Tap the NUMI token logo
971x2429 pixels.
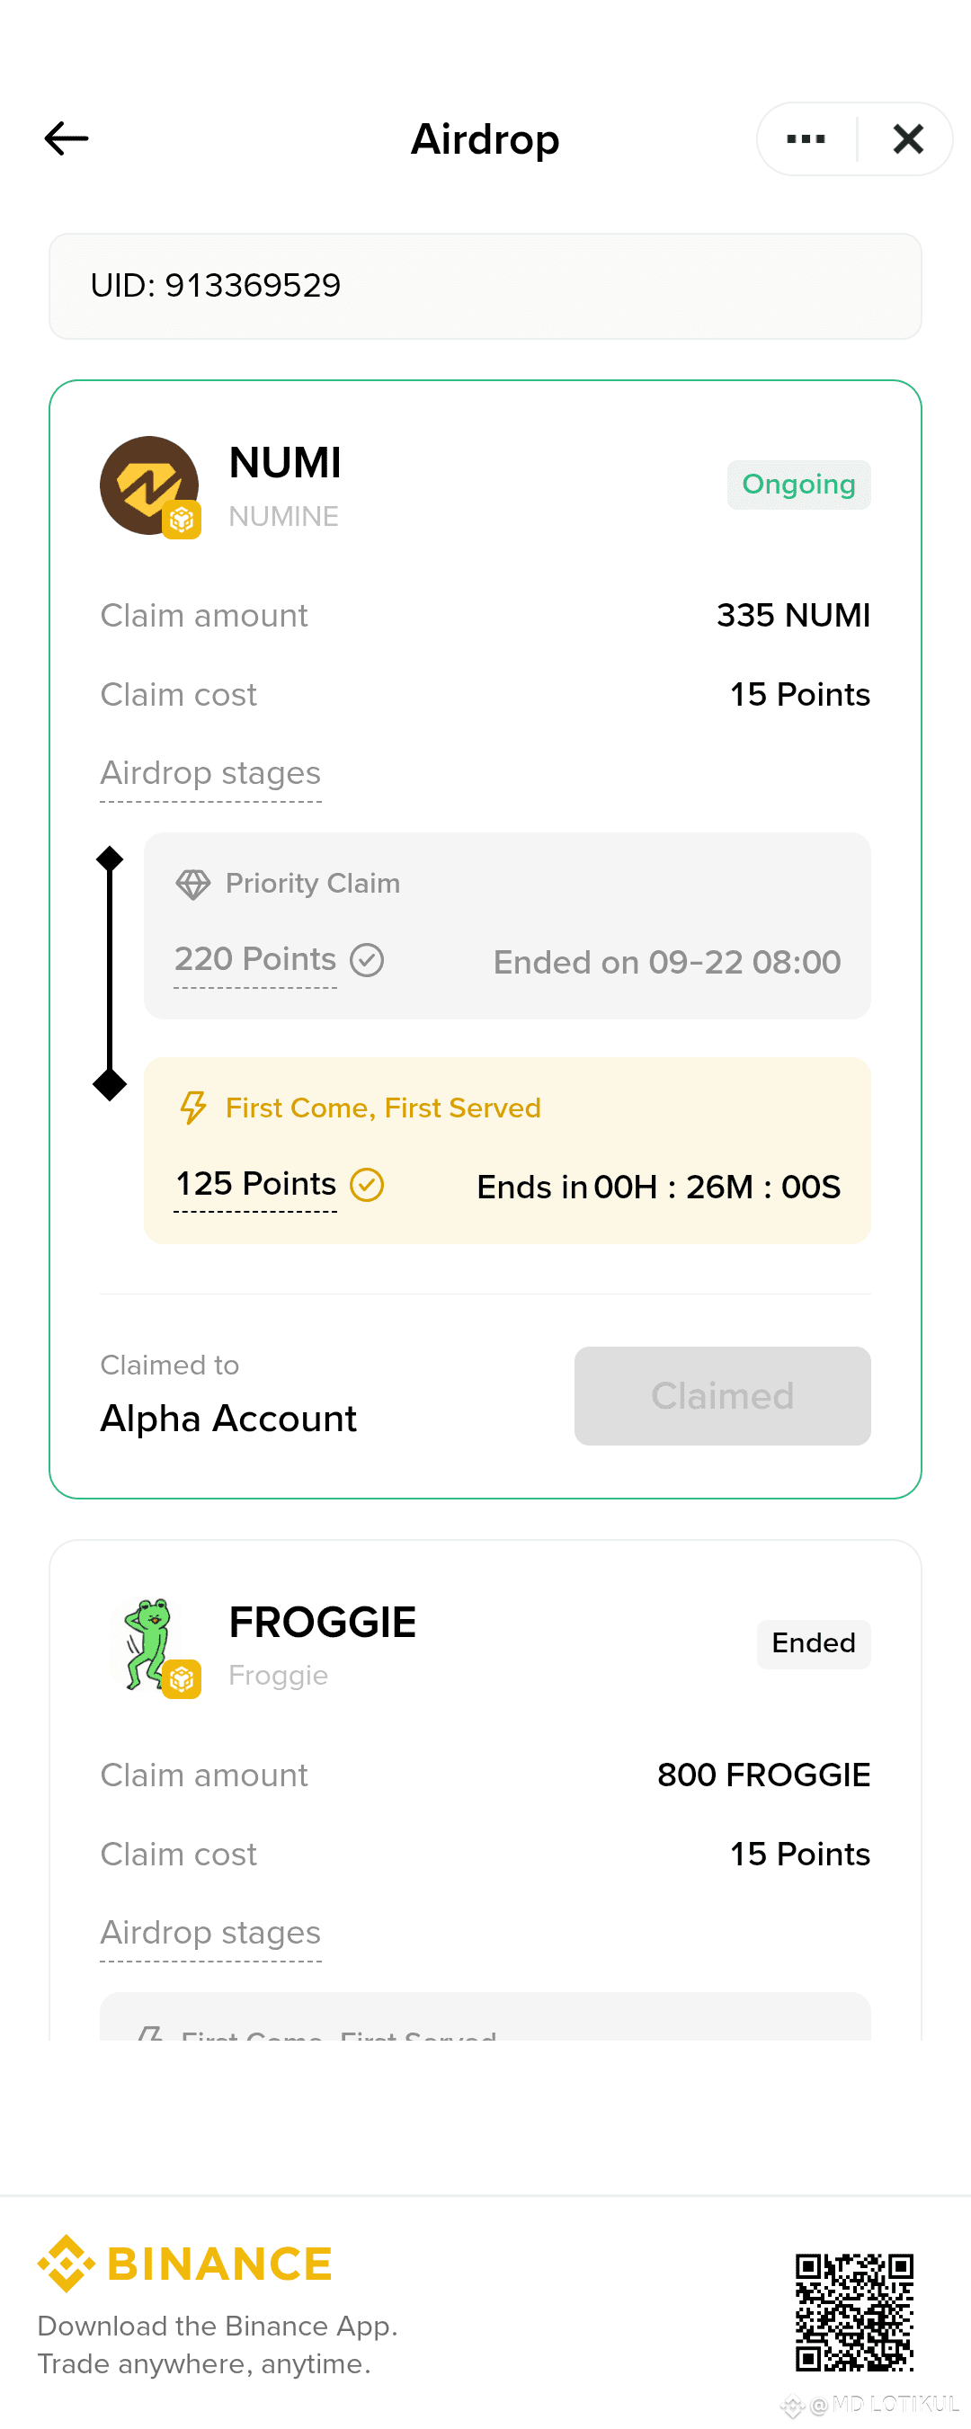click(x=149, y=485)
